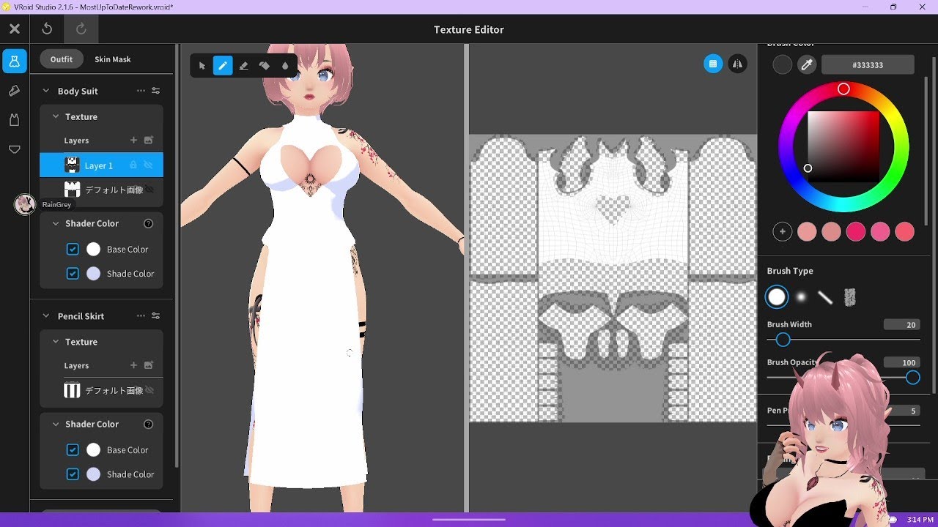Choose the hot pink middle palette swatch
938x527 pixels.
(856, 231)
